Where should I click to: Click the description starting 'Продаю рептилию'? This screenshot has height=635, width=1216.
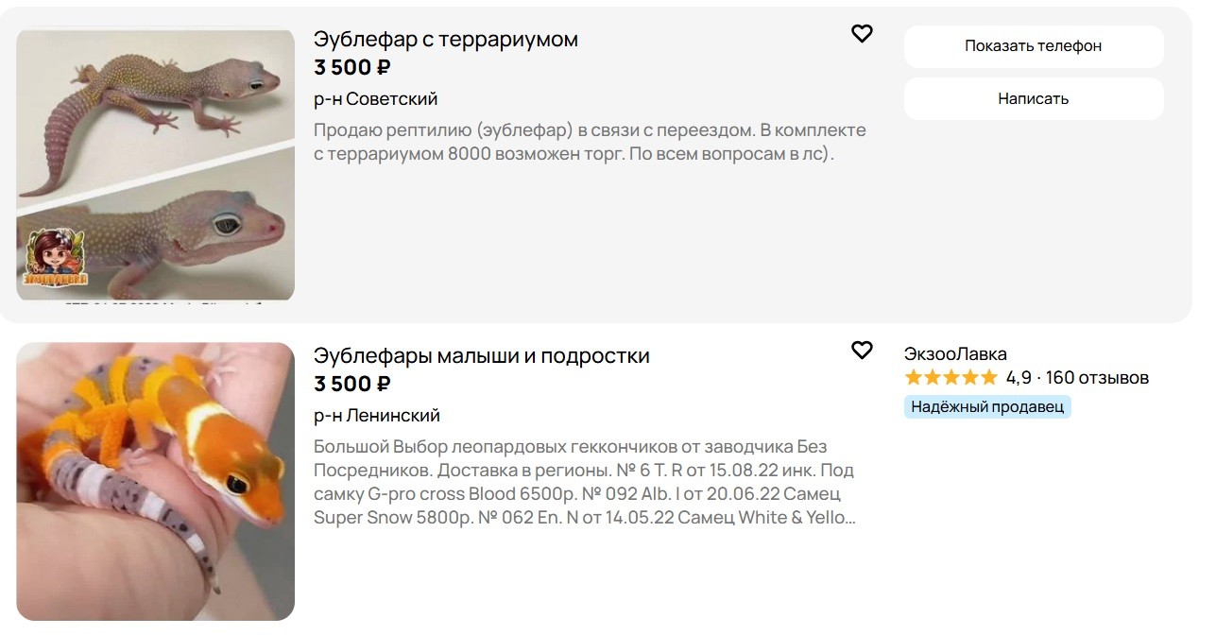pos(590,142)
